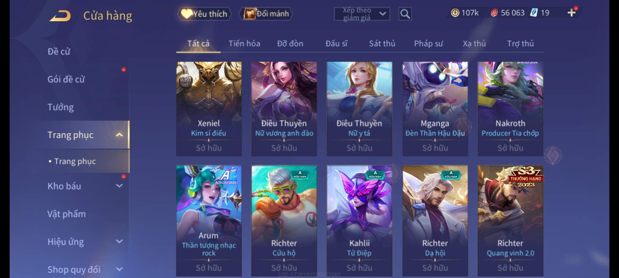The height and width of the screenshot is (278, 619).
Task: Go back using the return arrow icon
Action: tap(60, 15)
